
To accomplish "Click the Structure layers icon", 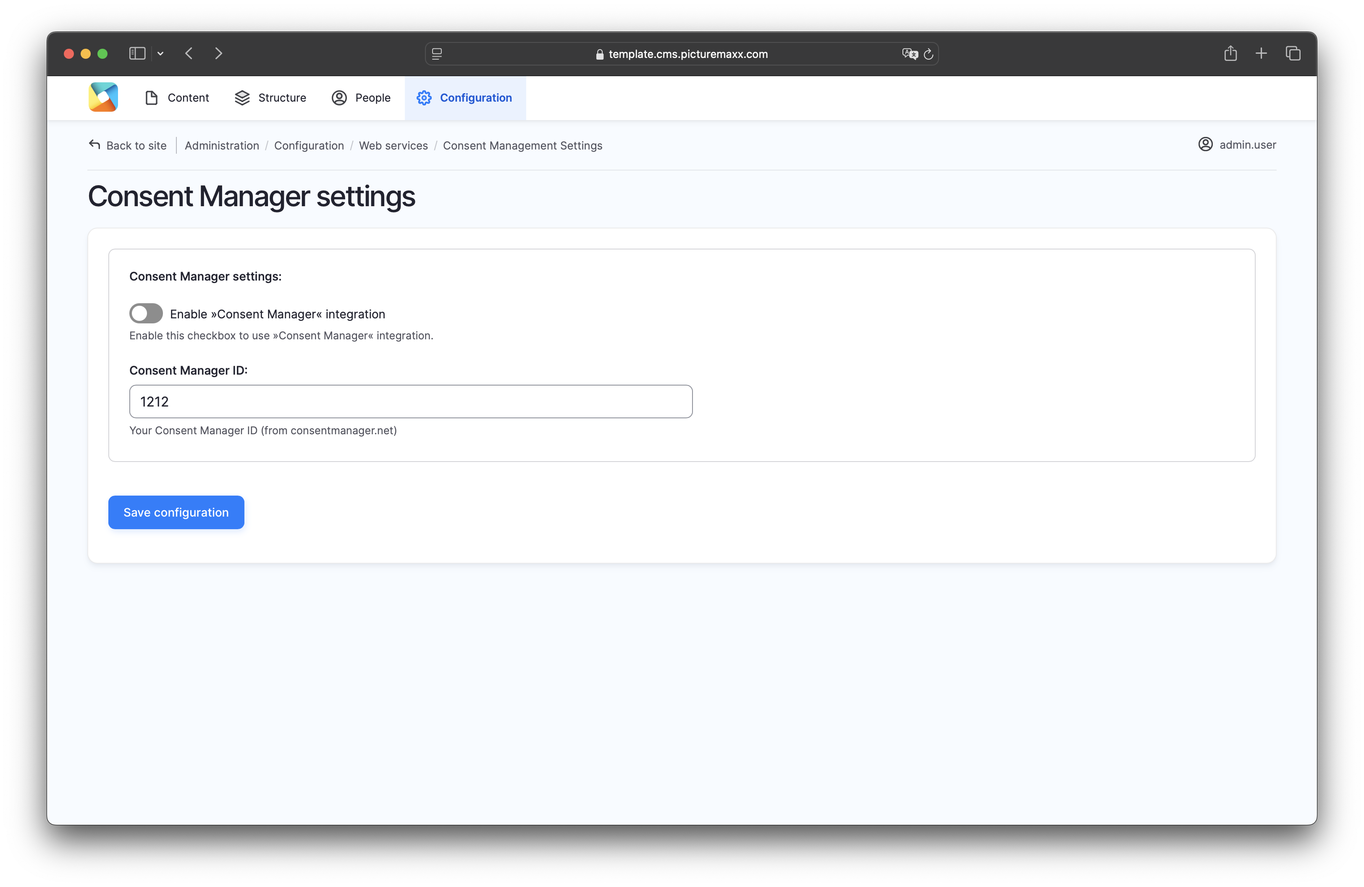I will coord(242,98).
